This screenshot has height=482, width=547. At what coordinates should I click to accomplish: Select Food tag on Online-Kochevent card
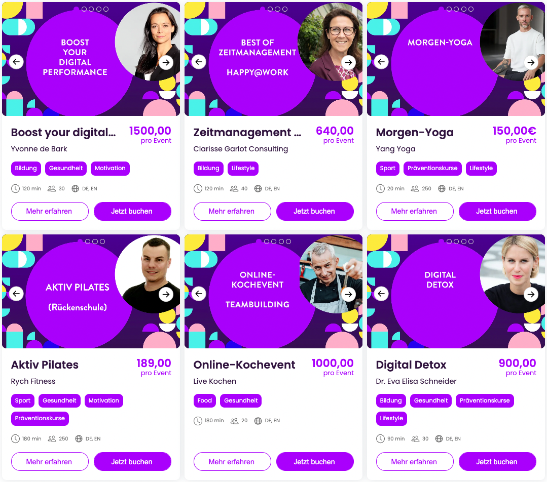[x=204, y=400]
